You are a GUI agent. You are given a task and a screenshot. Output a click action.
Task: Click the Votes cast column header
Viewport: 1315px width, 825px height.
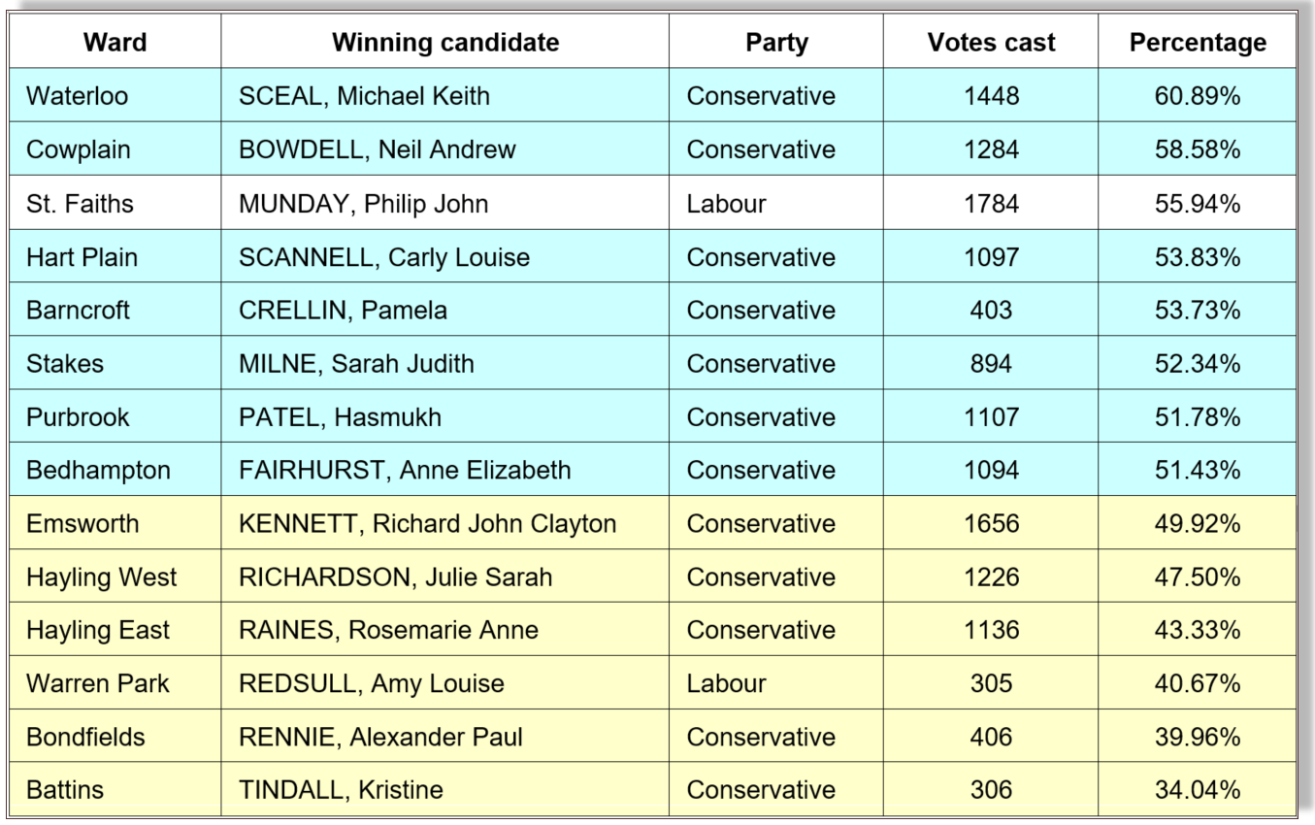pyautogui.click(x=991, y=43)
